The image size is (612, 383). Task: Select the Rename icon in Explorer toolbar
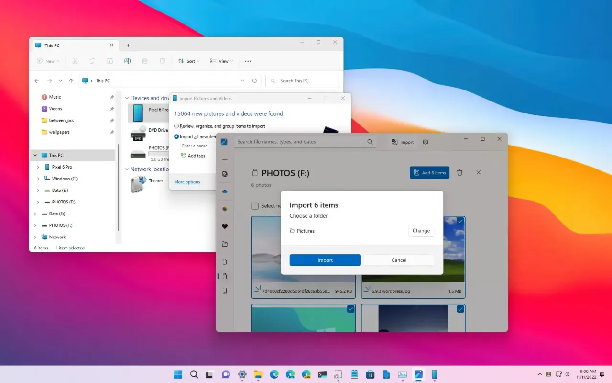click(128, 61)
